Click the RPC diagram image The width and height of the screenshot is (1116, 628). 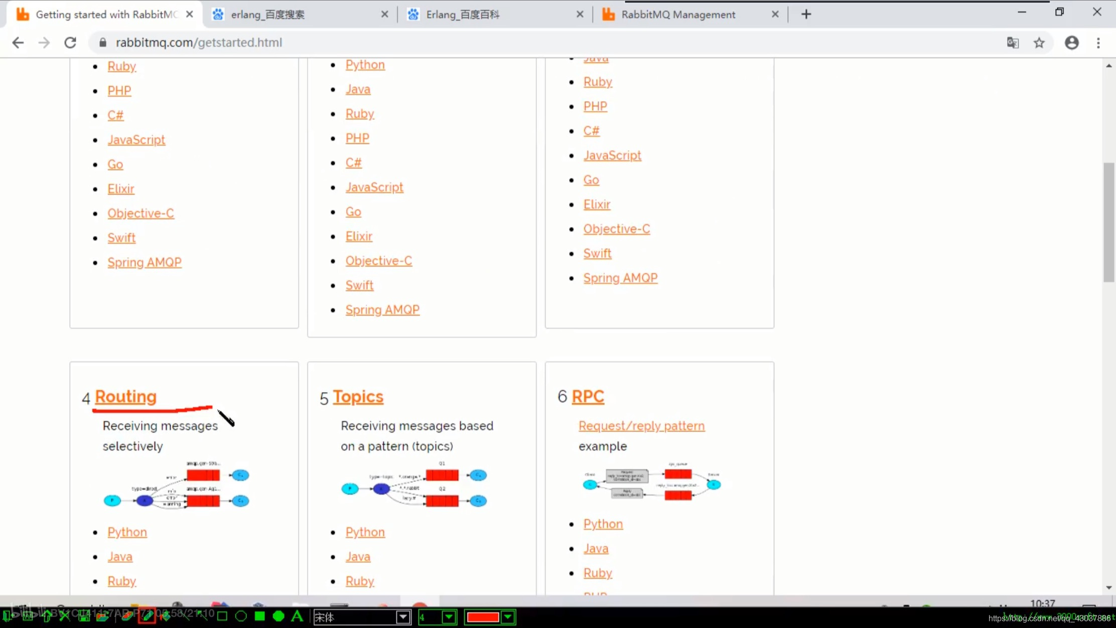(651, 482)
